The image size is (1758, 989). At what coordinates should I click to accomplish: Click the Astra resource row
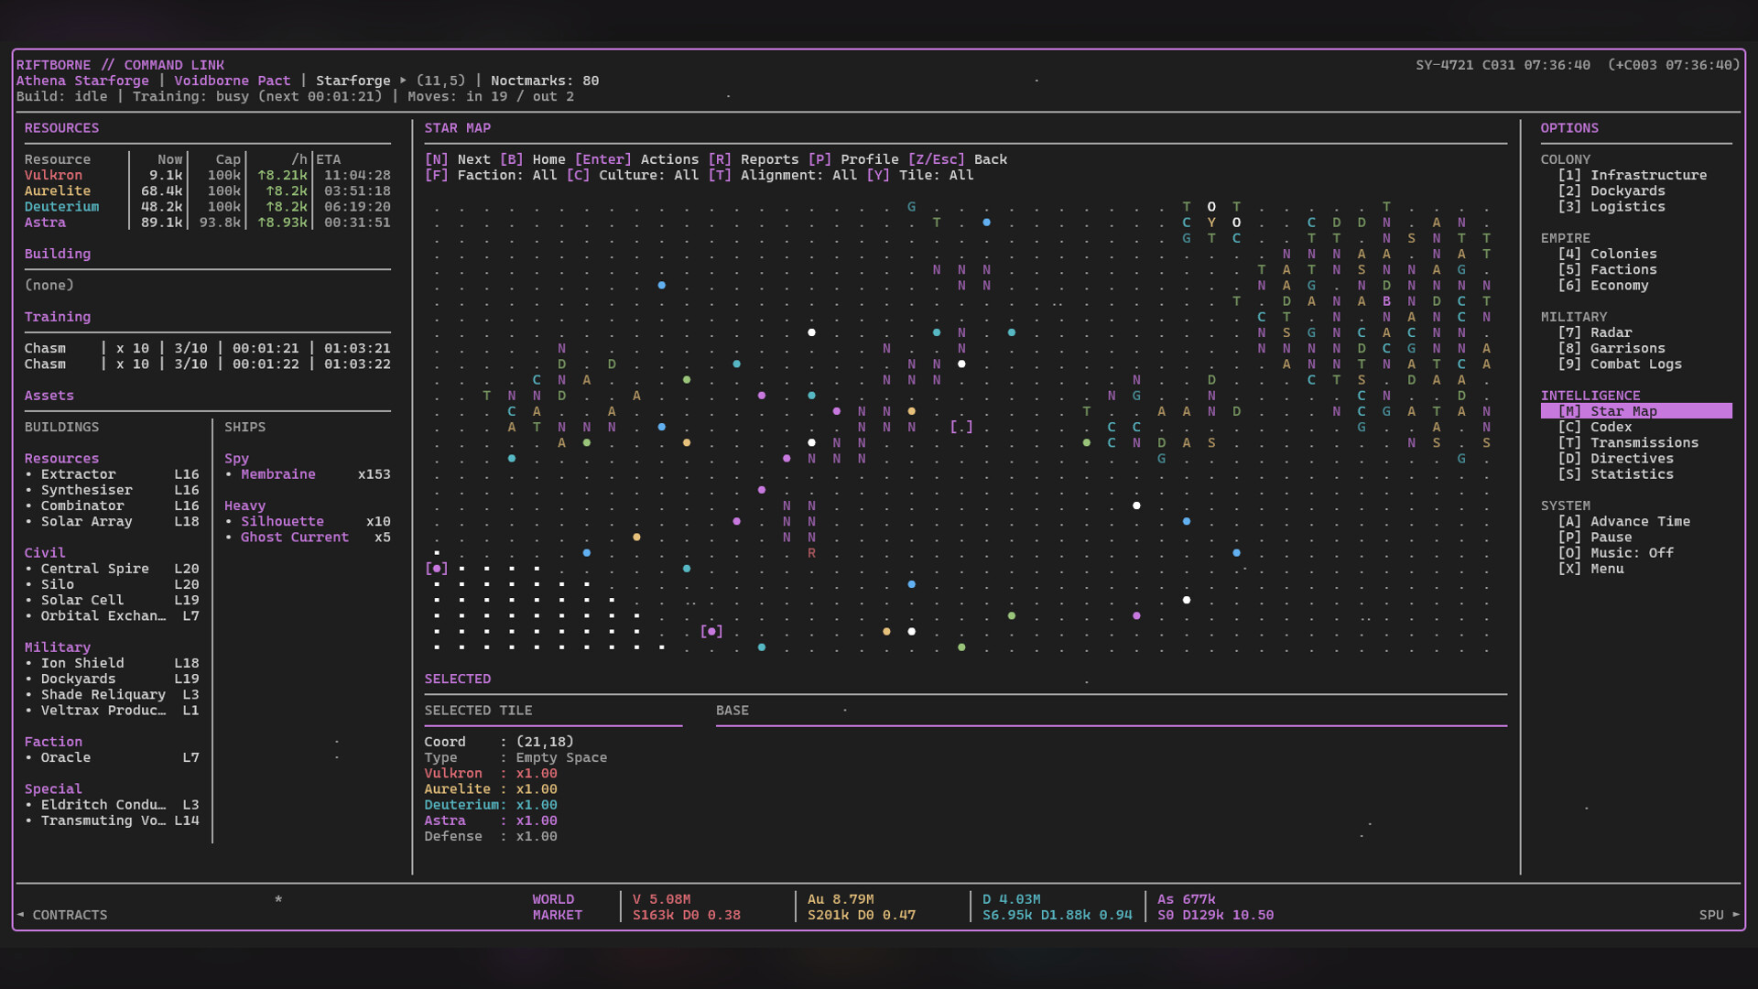tap(207, 223)
